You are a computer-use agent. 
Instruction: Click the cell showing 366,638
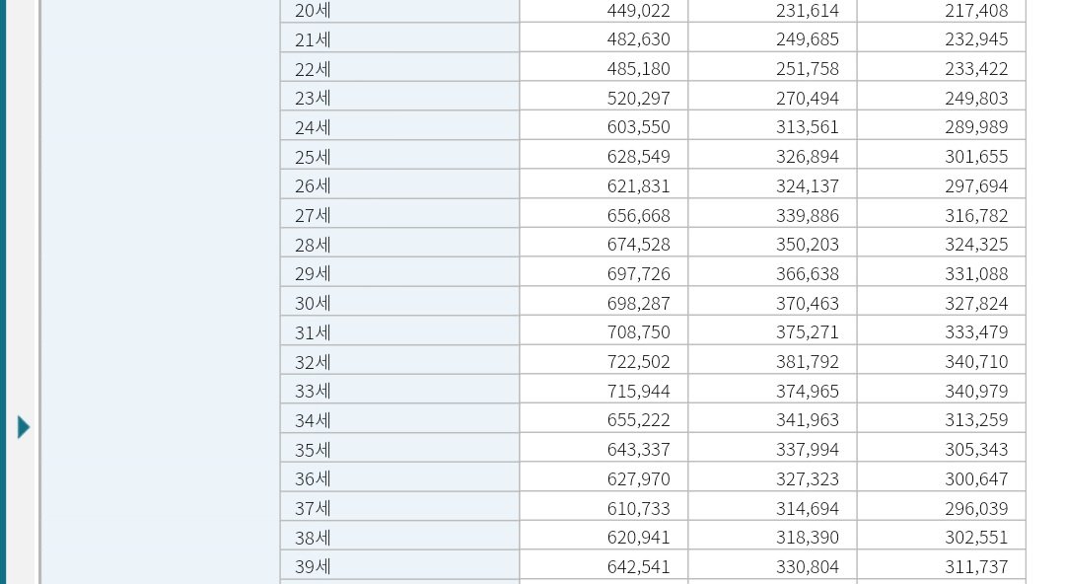click(x=808, y=273)
